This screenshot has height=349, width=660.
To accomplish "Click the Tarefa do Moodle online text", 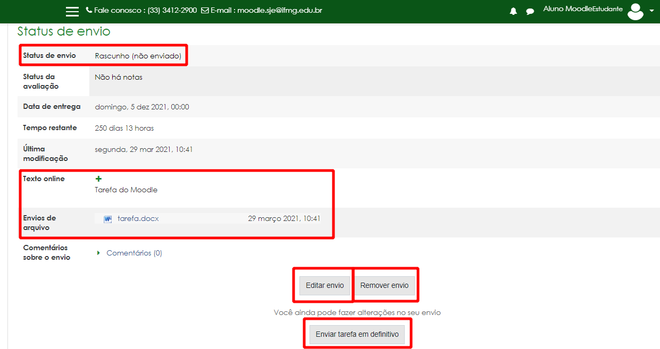I will pyautogui.click(x=126, y=190).
